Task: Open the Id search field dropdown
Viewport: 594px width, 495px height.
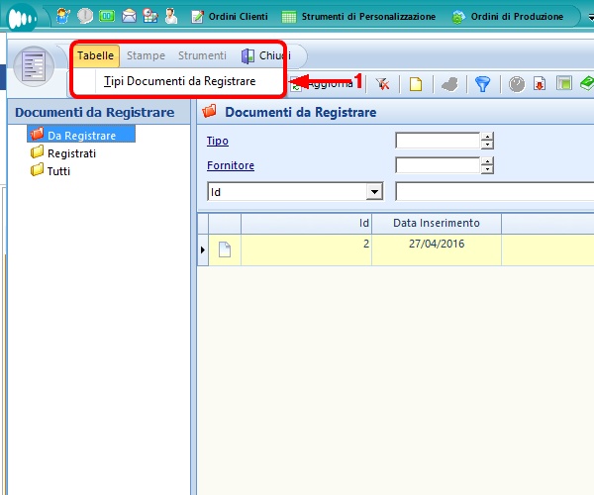Action: tap(374, 191)
